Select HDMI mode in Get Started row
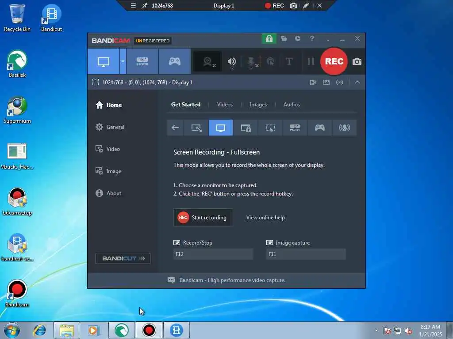Screen dimensions: 453x339 coord(295,128)
